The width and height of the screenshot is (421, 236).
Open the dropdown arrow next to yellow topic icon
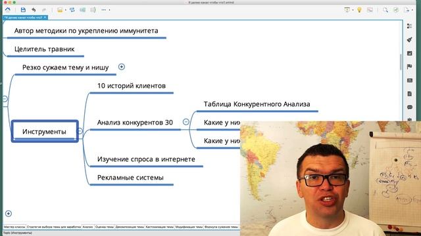(x=66, y=10)
